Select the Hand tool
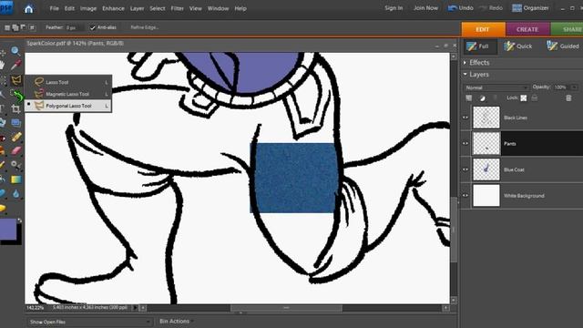 (2, 66)
